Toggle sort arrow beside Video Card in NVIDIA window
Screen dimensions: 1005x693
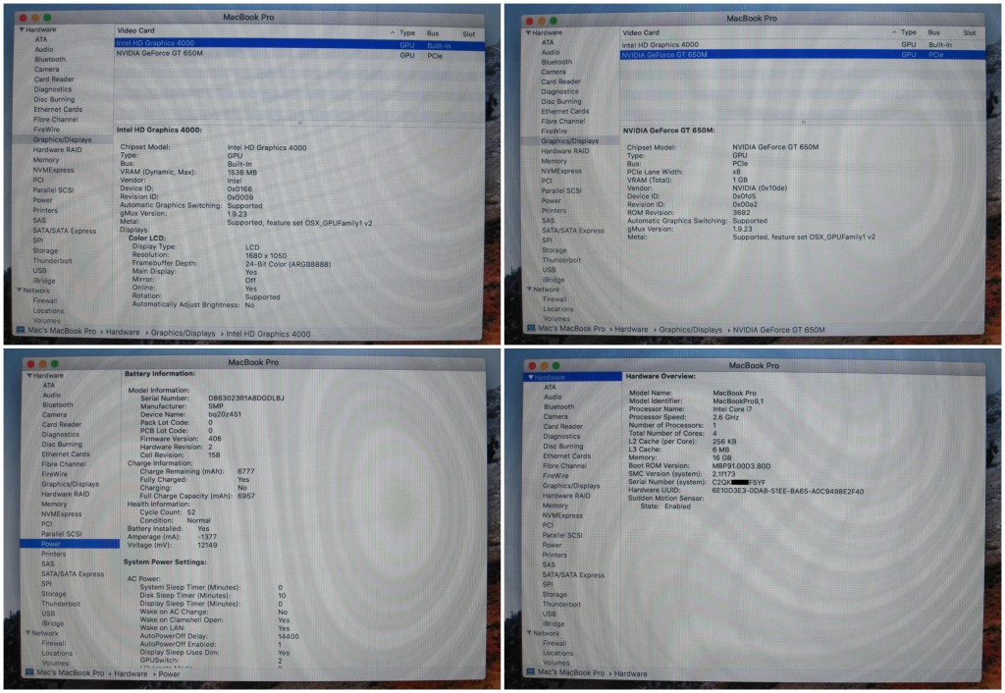894,32
